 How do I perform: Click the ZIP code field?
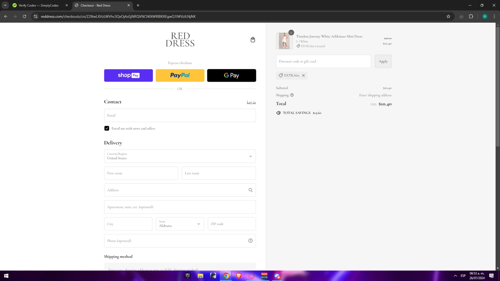pos(232,224)
